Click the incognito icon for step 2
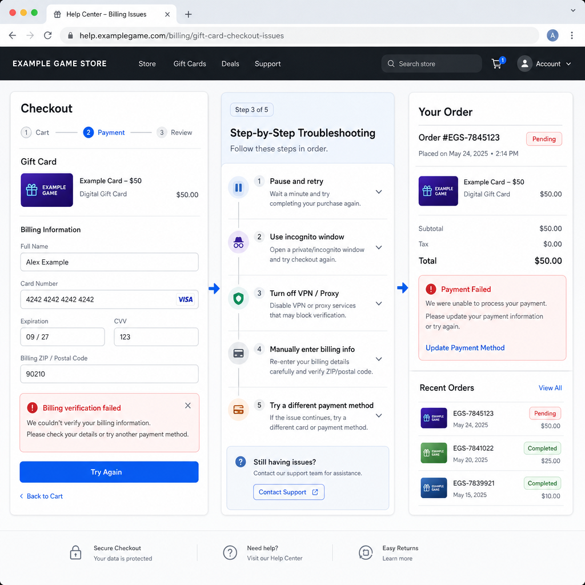 238,242
